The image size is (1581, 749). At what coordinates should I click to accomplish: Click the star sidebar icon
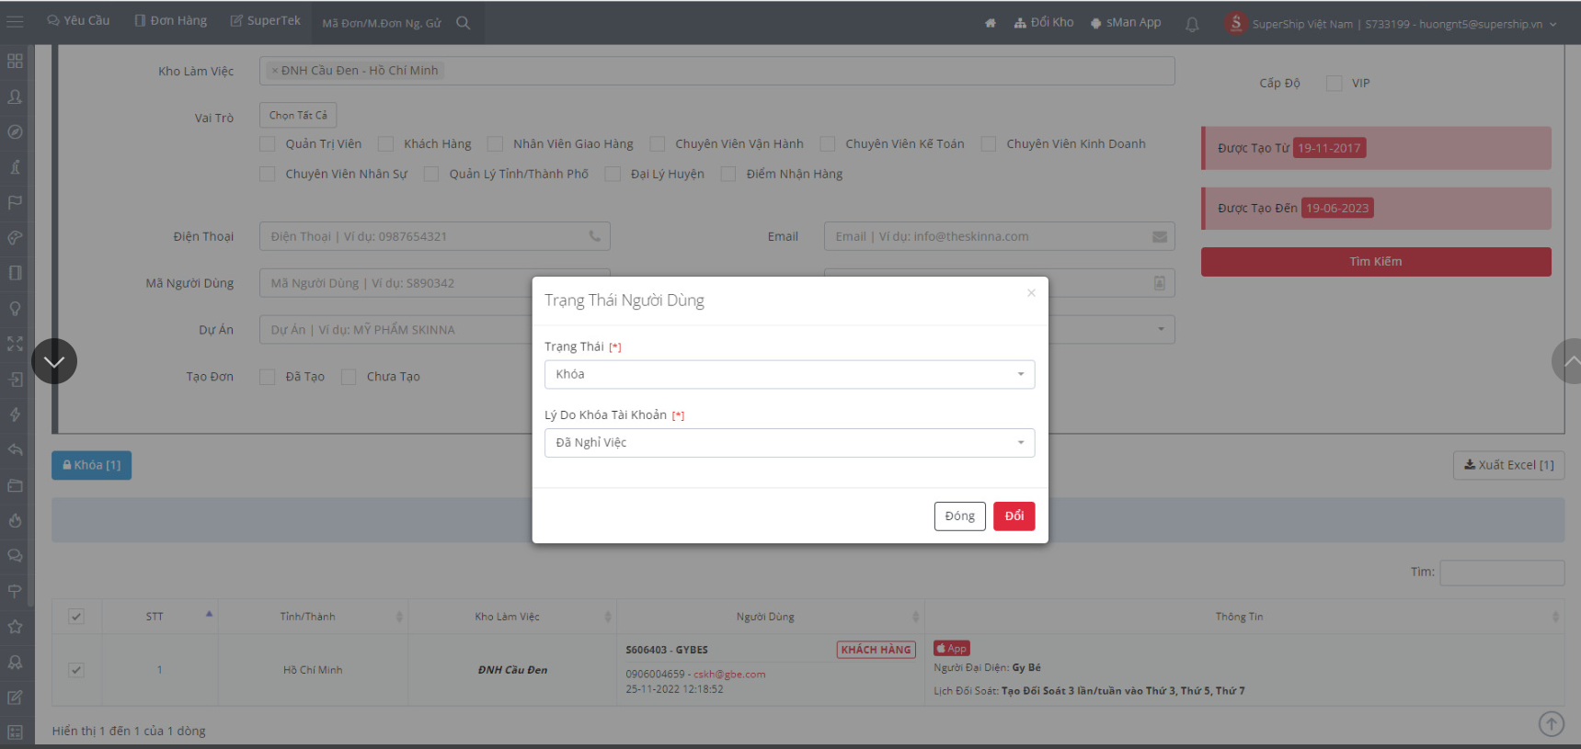[15, 626]
